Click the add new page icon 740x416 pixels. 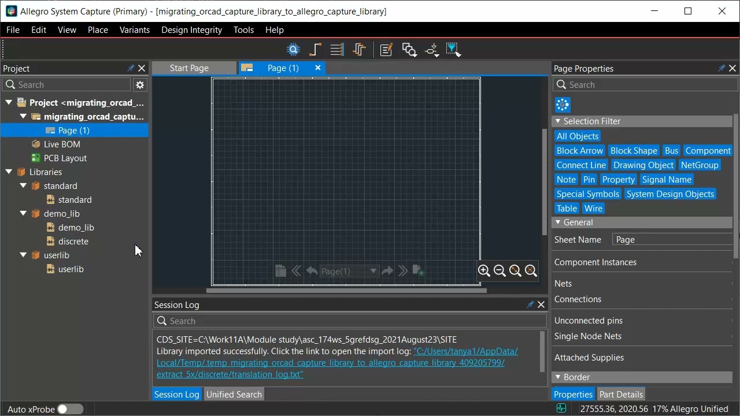pyautogui.click(x=419, y=271)
